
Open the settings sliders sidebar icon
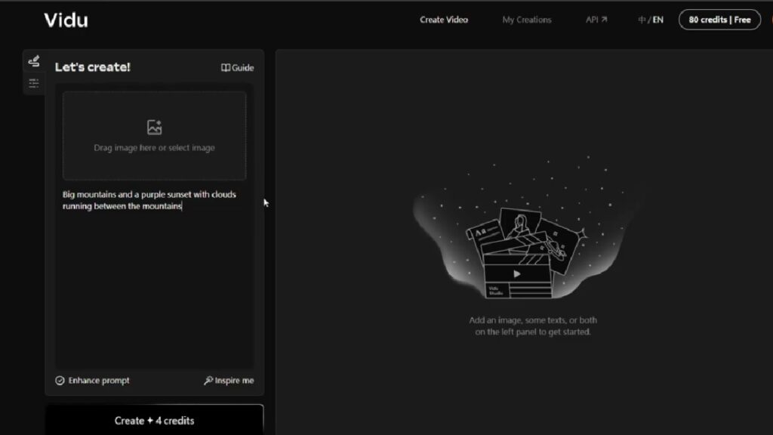[x=33, y=83]
